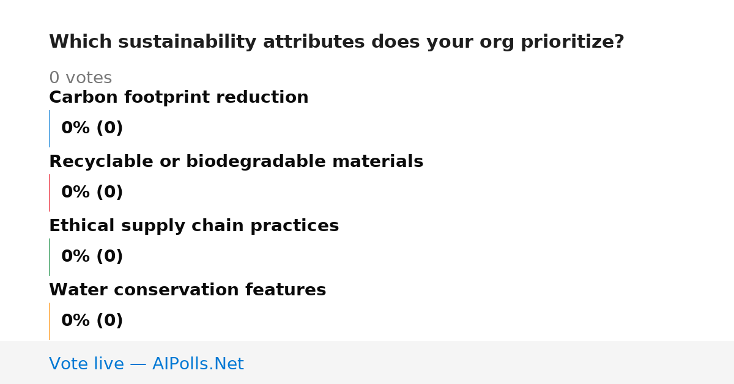Click the orange bar under Water conservation
Image resolution: width=734 pixels, height=384 pixels.
point(49,321)
